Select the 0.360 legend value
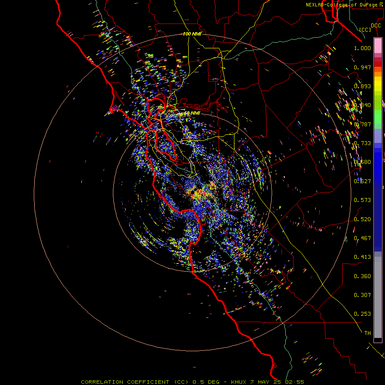Image resolution: width=385 pixels, height=385 pixels. pos(362,276)
